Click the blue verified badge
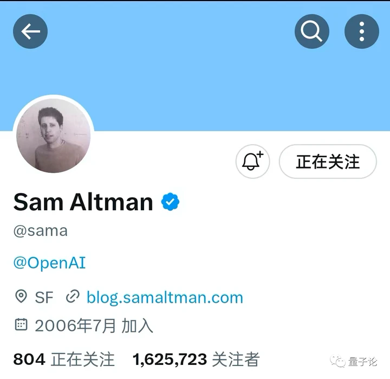 (x=170, y=202)
